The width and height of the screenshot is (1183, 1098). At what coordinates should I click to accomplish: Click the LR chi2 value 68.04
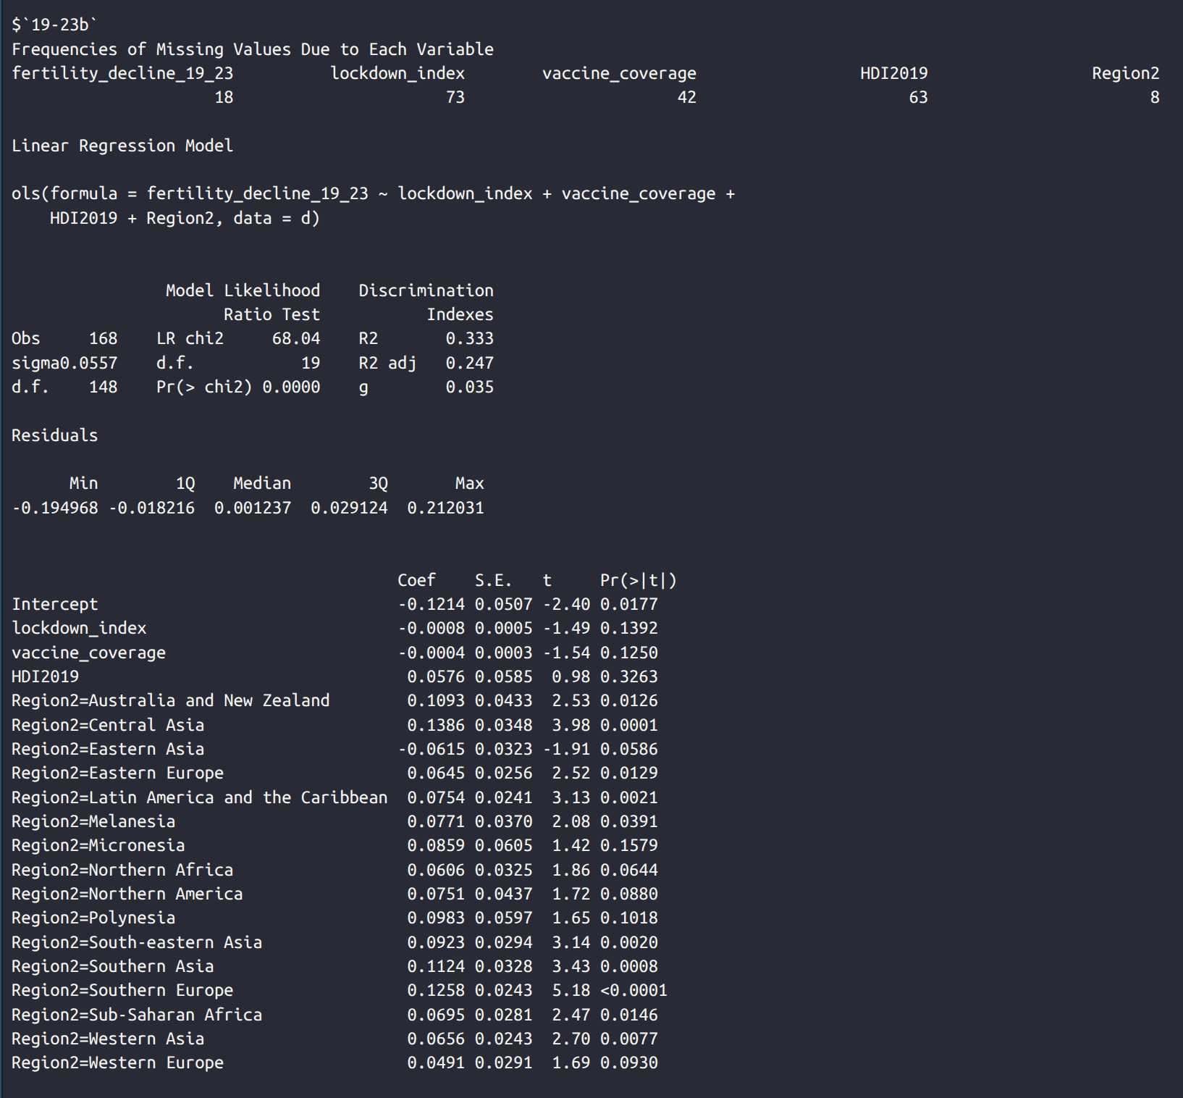[295, 338]
